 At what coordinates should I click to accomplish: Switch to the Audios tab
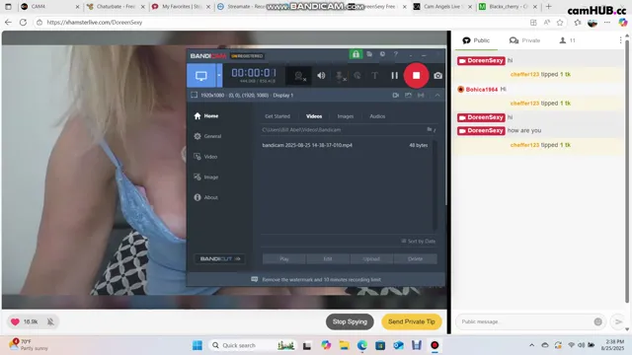(377, 116)
